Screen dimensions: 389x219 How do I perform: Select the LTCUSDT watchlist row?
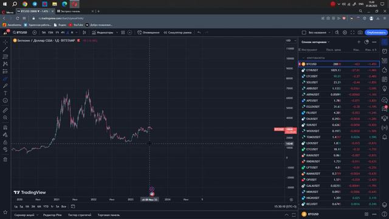pyautogui.click(x=339, y=76)
